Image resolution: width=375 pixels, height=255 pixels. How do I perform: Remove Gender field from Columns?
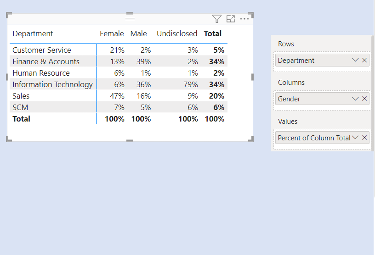tap(364, 99)
